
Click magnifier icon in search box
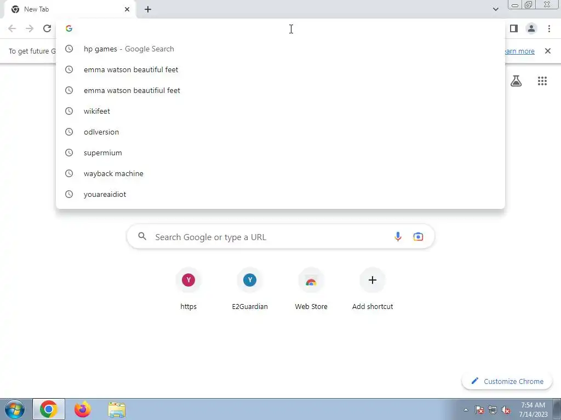click(x=142, y=236)
